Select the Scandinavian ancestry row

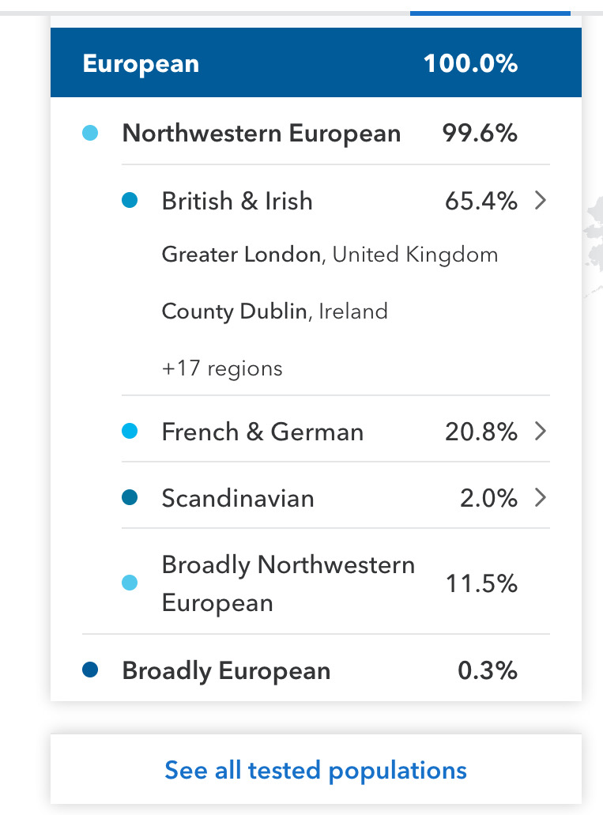coord(335,498)
